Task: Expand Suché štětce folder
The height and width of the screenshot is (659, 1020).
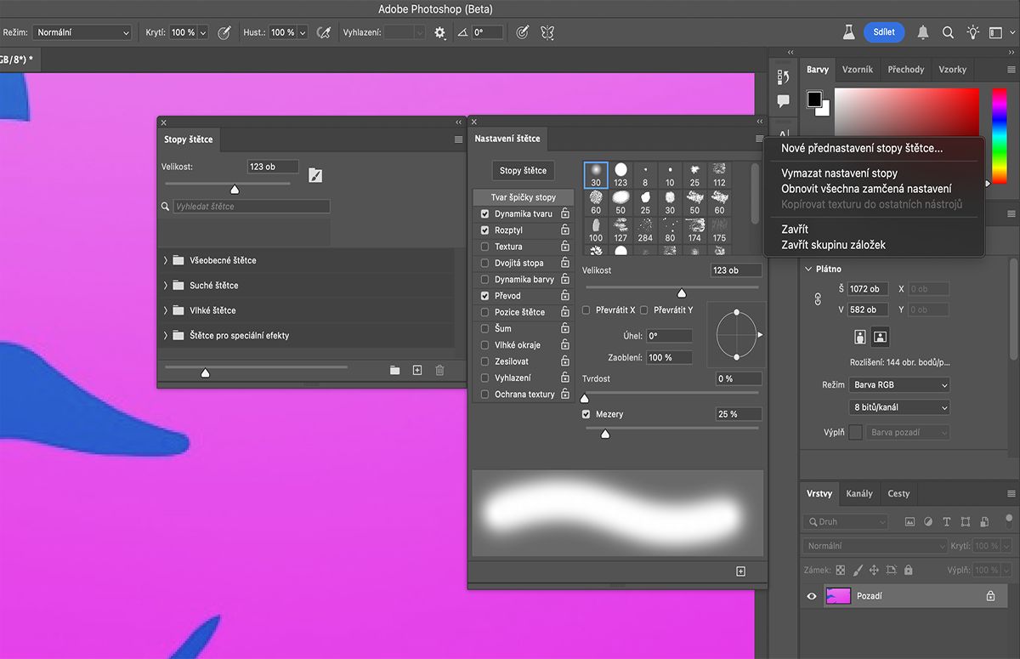Action: click(166, 286)
